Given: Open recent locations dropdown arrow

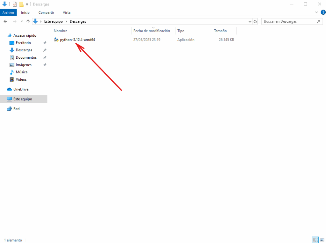Looking at the screenshot, I should (22, 21).
